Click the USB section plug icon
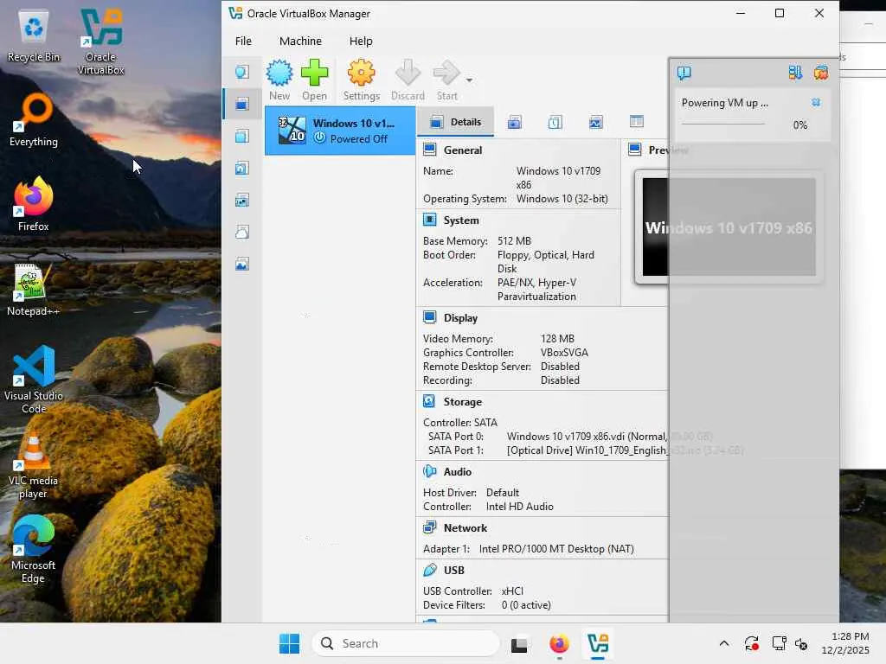This screenshot has height=664, width=886. pos(429,570)
